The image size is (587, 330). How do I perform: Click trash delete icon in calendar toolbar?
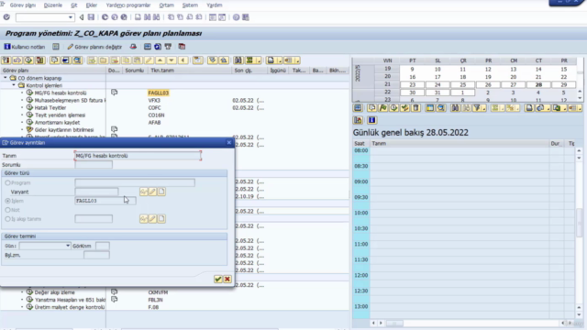pyautogui.click(x=415, y=108)
